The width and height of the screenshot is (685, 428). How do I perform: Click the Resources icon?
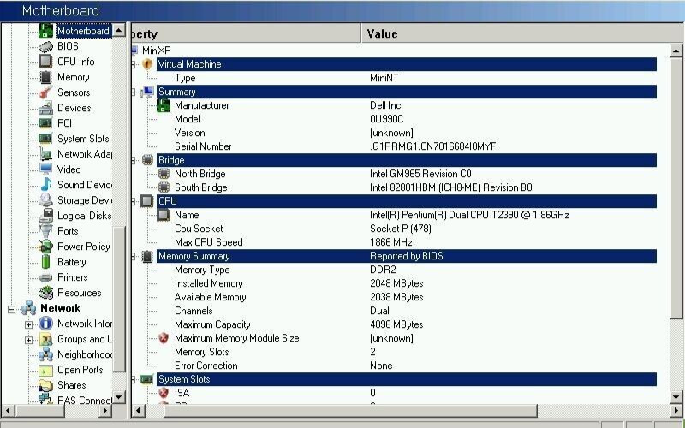pos(45,293)
